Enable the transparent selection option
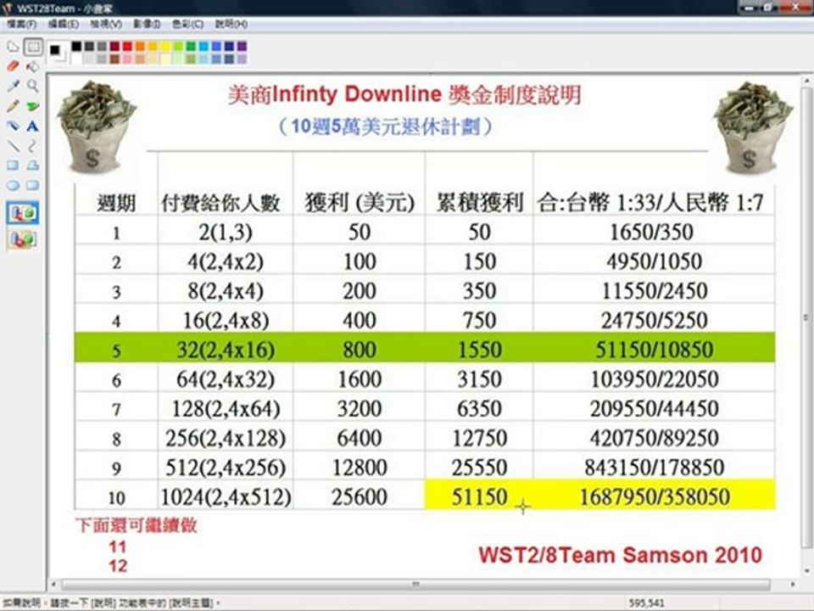 (22, 239)
